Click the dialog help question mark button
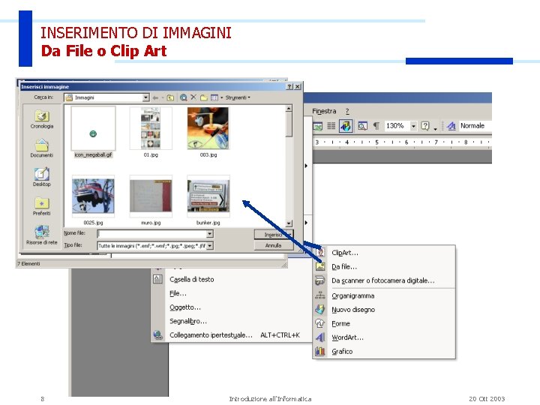Screen dimensions: 540x405 click(290, 87)
